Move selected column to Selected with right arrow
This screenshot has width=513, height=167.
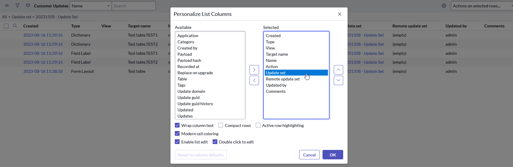(254, 70)
